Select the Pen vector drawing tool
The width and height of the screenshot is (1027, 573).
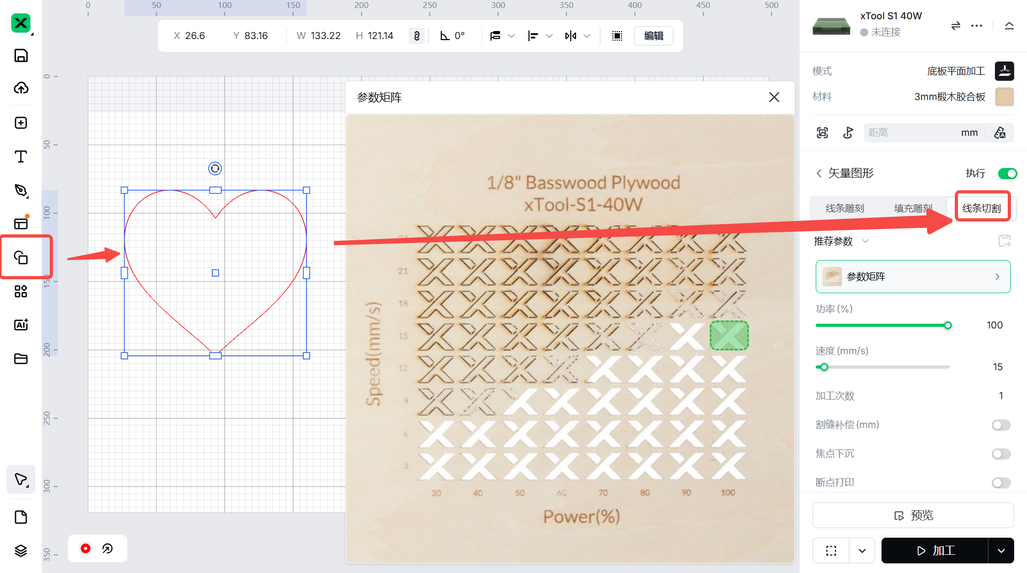tap(21, 190)
